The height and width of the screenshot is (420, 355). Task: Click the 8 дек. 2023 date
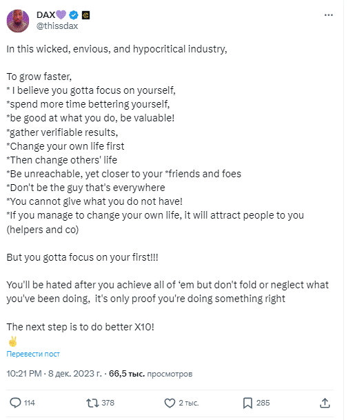(75, 373)
